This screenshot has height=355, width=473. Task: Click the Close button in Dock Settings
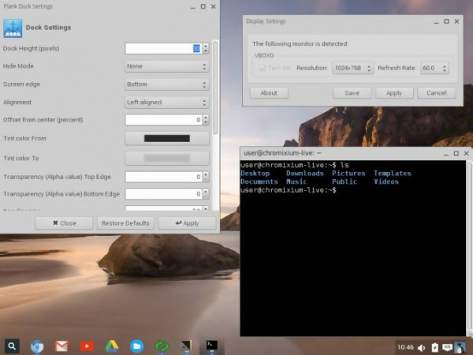[x=64, y=223]
